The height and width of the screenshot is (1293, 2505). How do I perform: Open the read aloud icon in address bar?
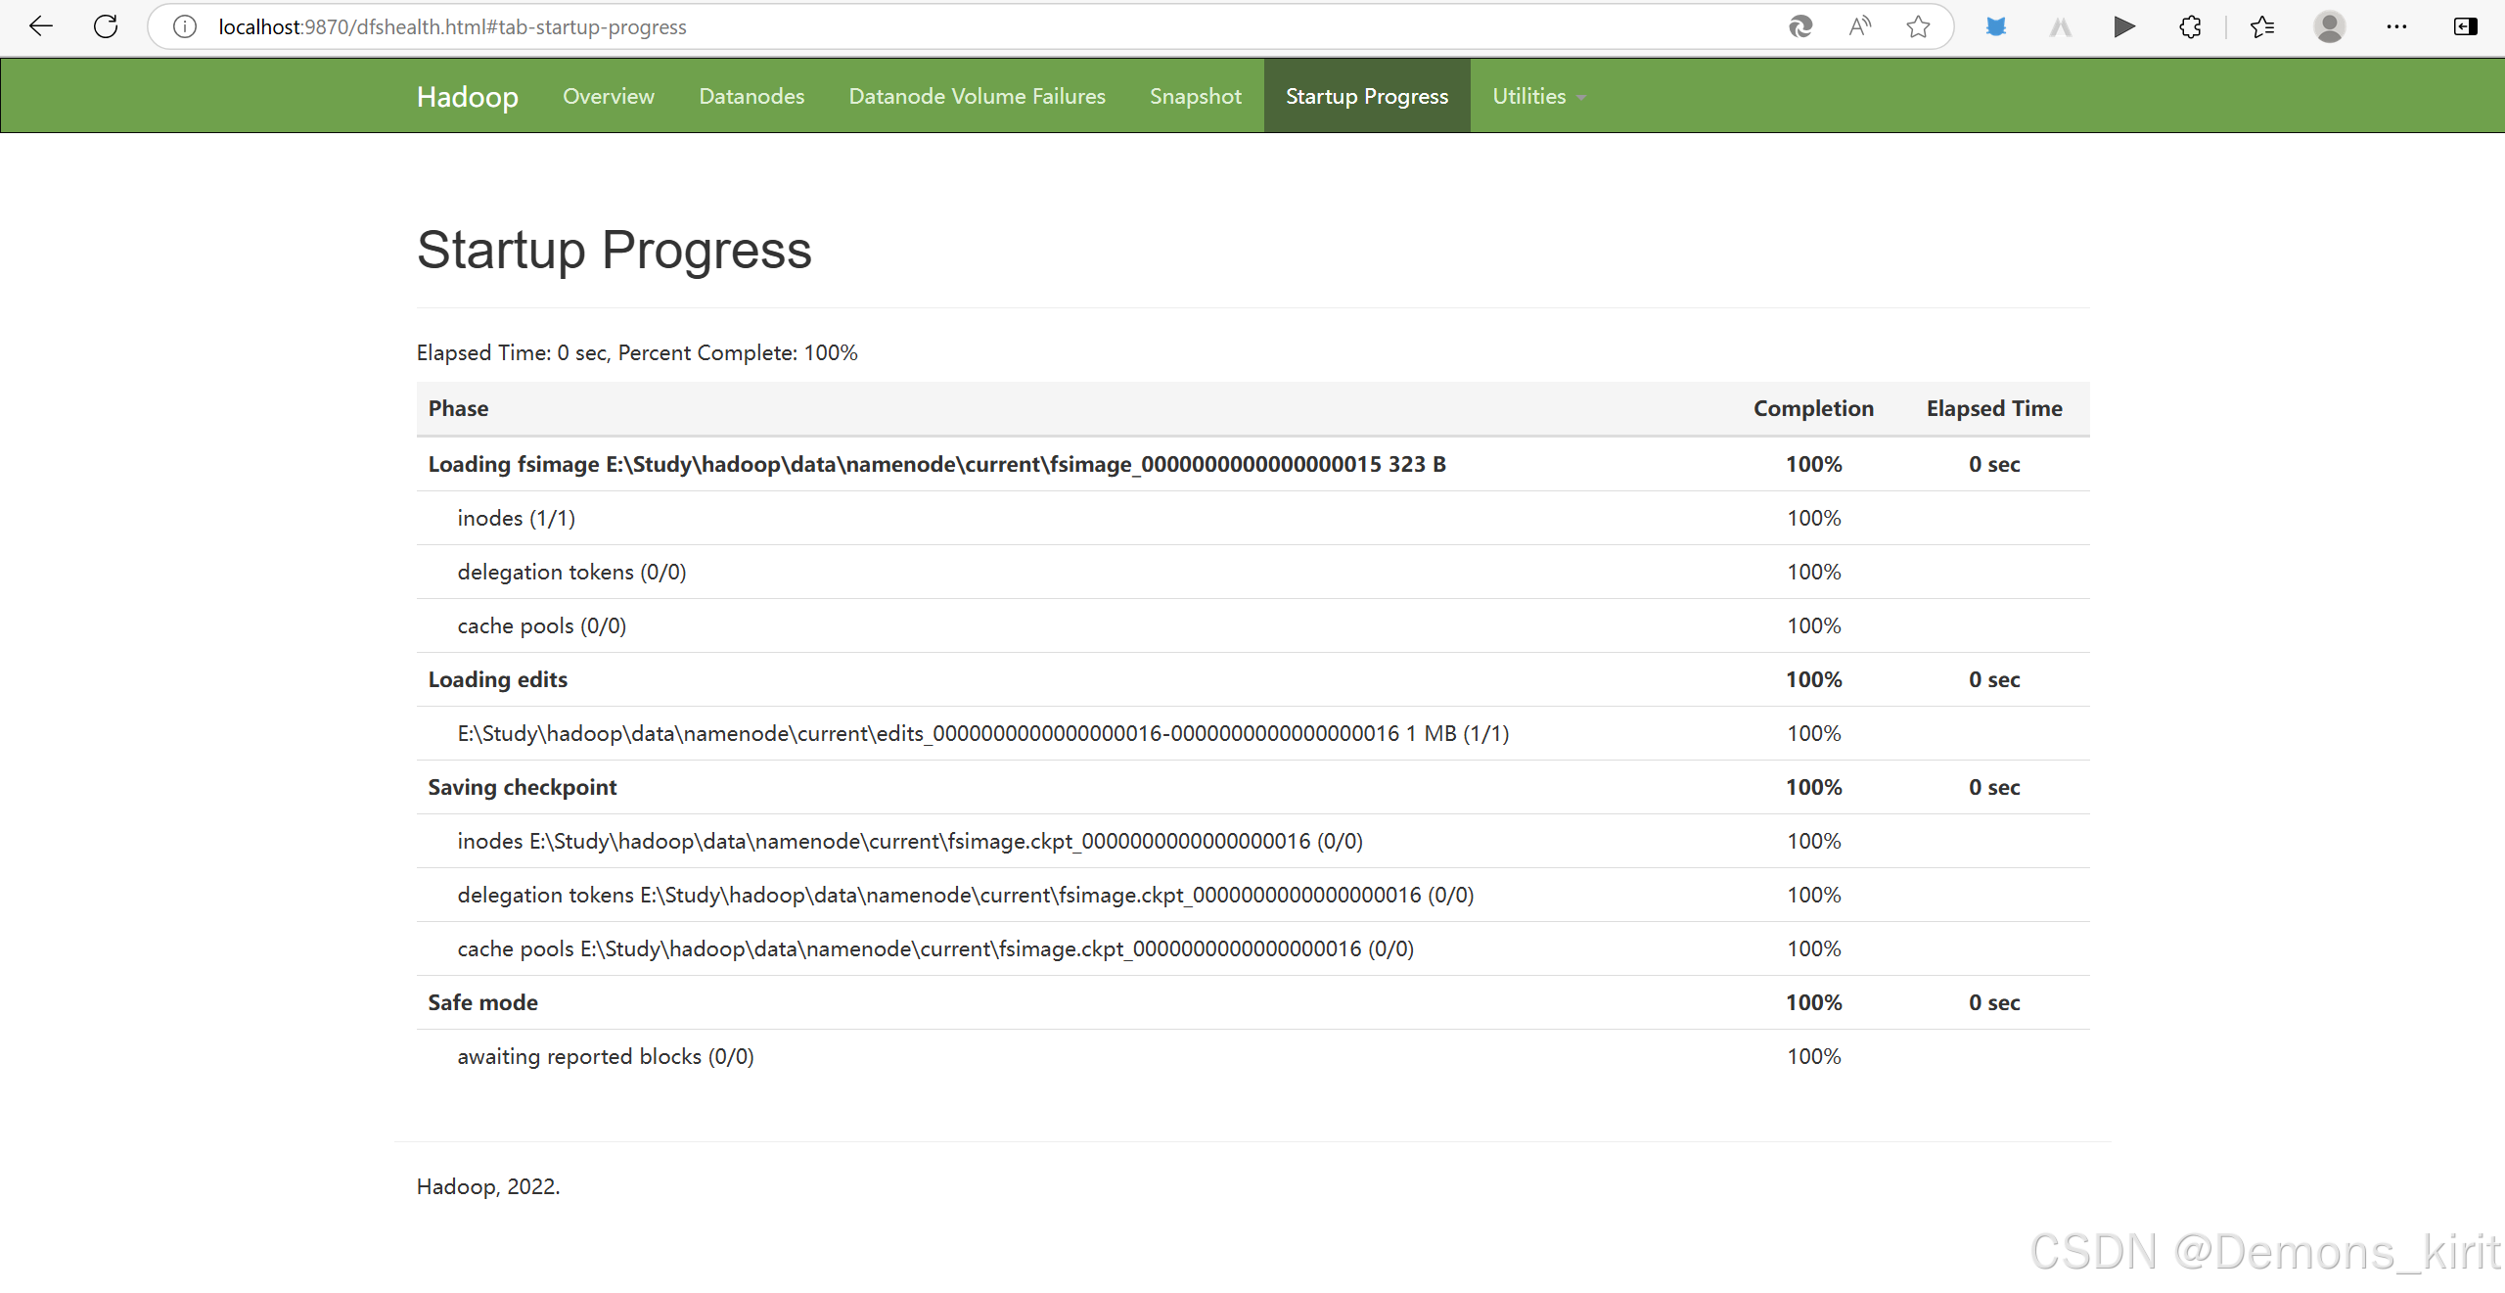[x=1859, y=26]
